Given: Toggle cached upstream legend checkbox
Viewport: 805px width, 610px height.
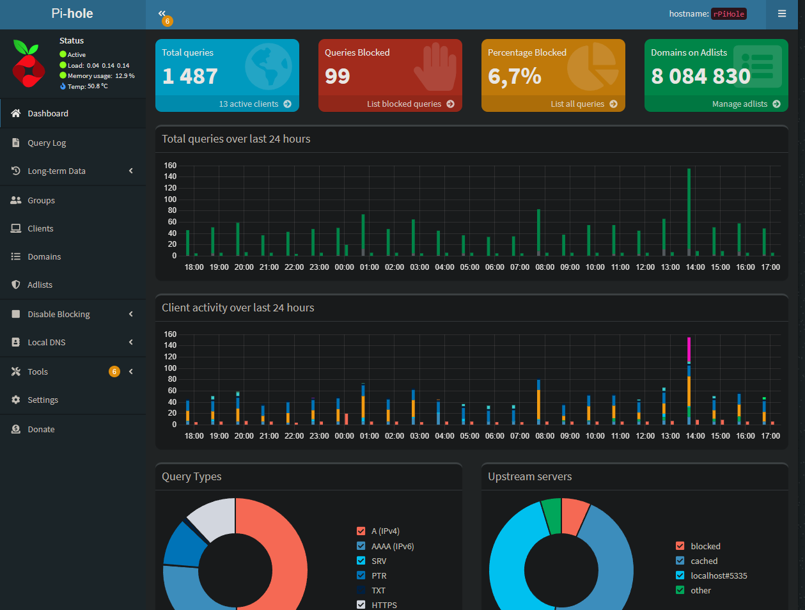Looking at the screenshot, I should pos(680,561).
